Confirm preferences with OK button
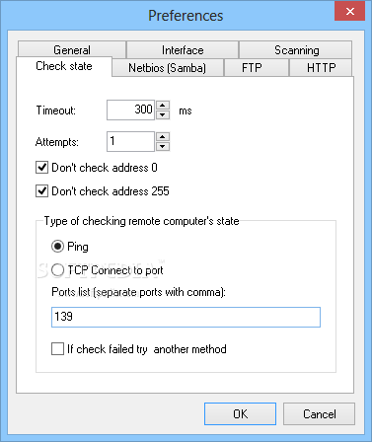372x442 pixels. [x=240, y=413]
